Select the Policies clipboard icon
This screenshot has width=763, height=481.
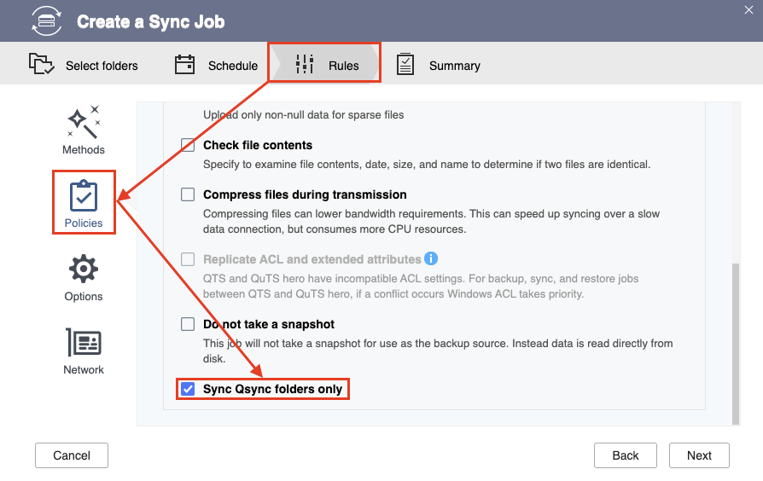click(x=83, y=196)
